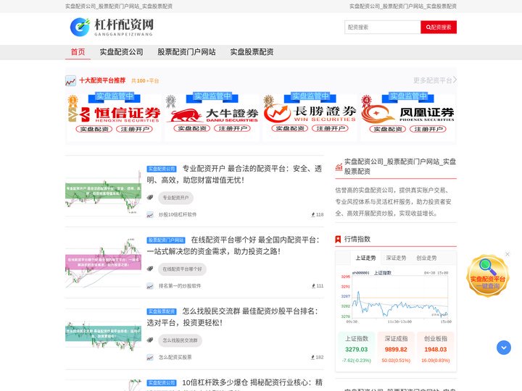Open article 10倍杠杆跌多少爆仓
The image size is (522, 391).
[x=252, y=383]
